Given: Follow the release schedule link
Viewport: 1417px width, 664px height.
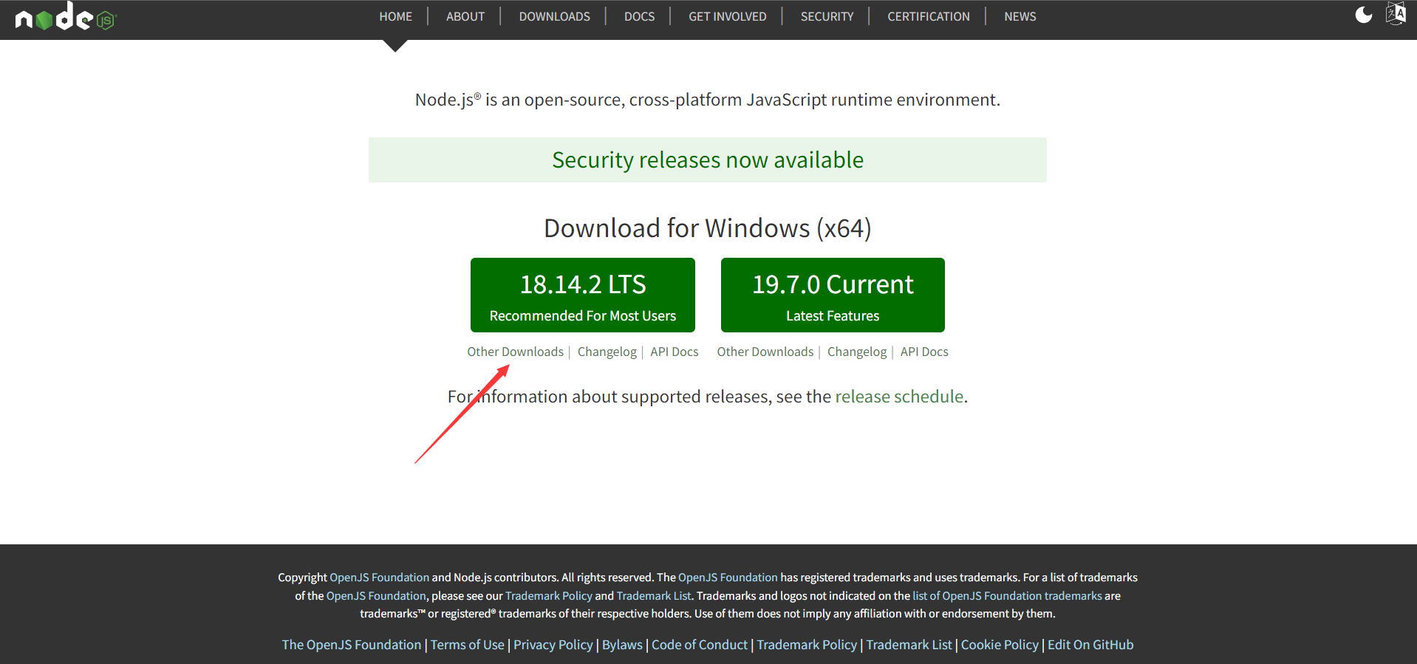Looking at the screenshot, I should (899, 397).
